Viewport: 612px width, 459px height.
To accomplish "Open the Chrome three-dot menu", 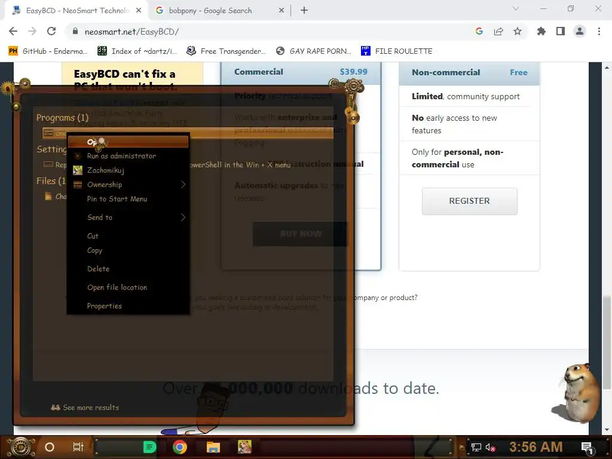I will pyautogui.click(x=599, y=31).
